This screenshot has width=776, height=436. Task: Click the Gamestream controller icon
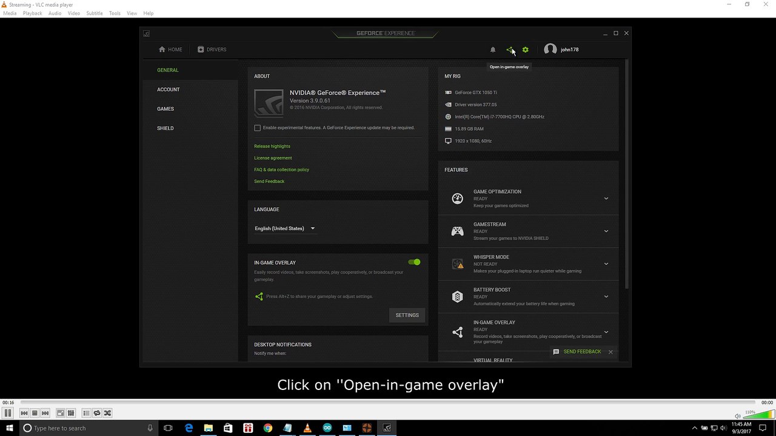458,231
